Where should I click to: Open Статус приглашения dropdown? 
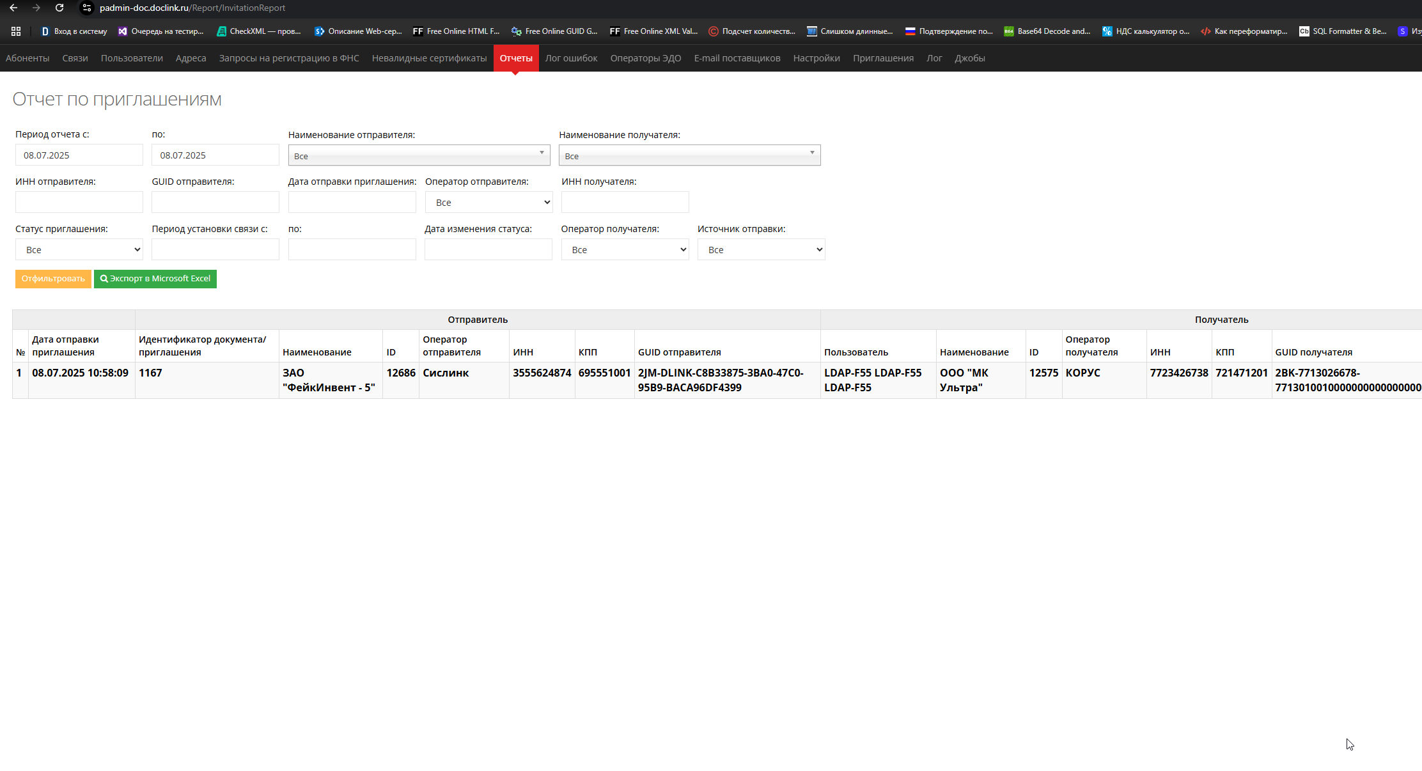click(x=79, y=250)
